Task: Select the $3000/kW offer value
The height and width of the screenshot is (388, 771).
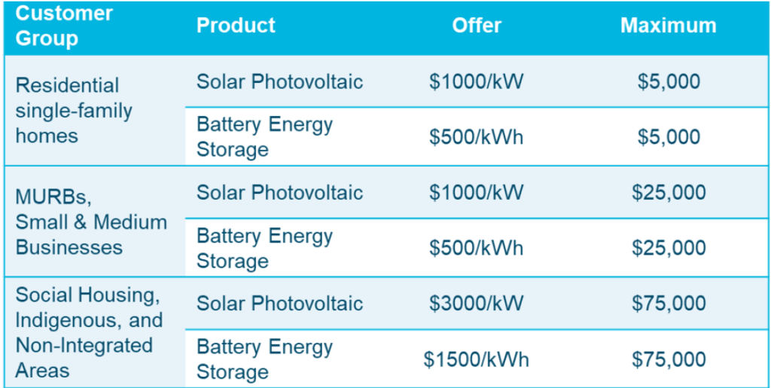Action: (477, 304)
